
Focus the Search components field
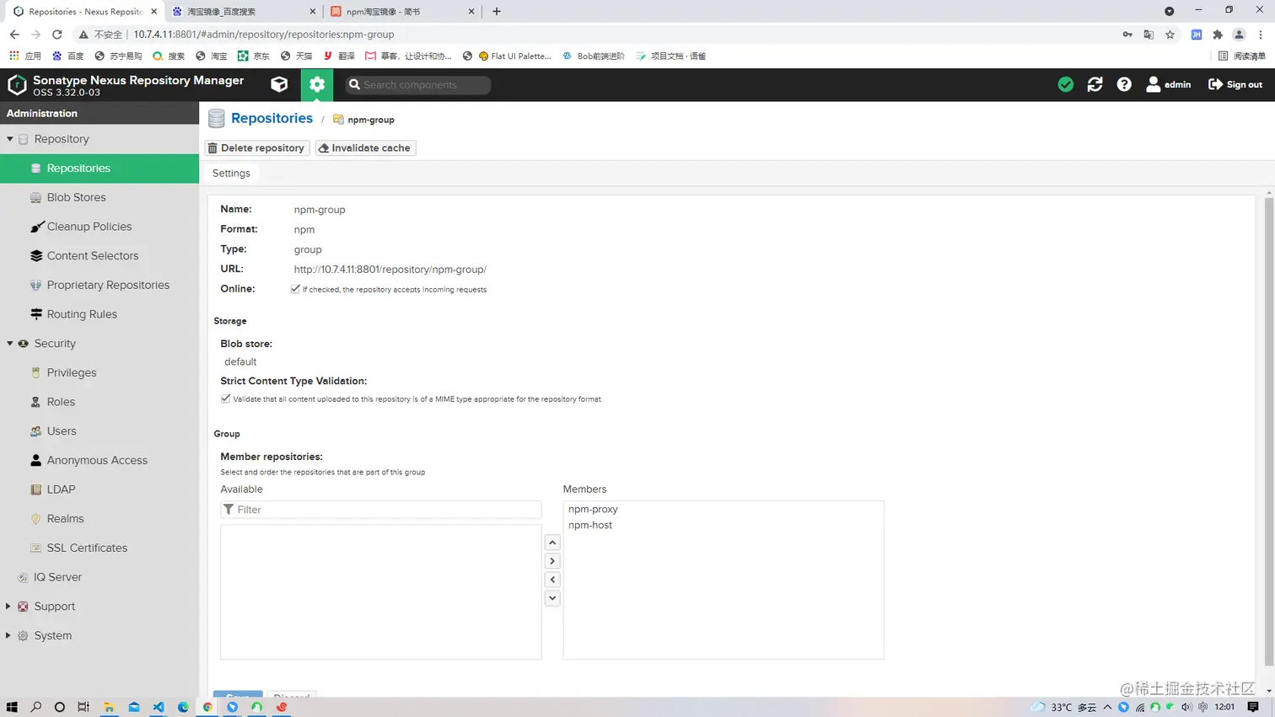tap(418, 84)
